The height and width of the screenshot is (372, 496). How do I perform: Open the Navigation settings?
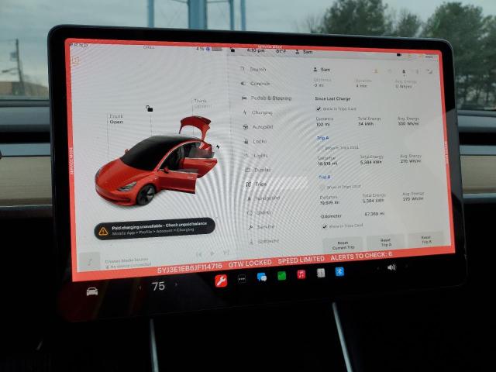(x=263, y=198)
